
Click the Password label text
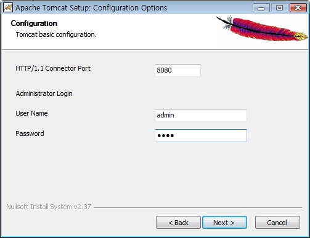click(x=30, y=133)
